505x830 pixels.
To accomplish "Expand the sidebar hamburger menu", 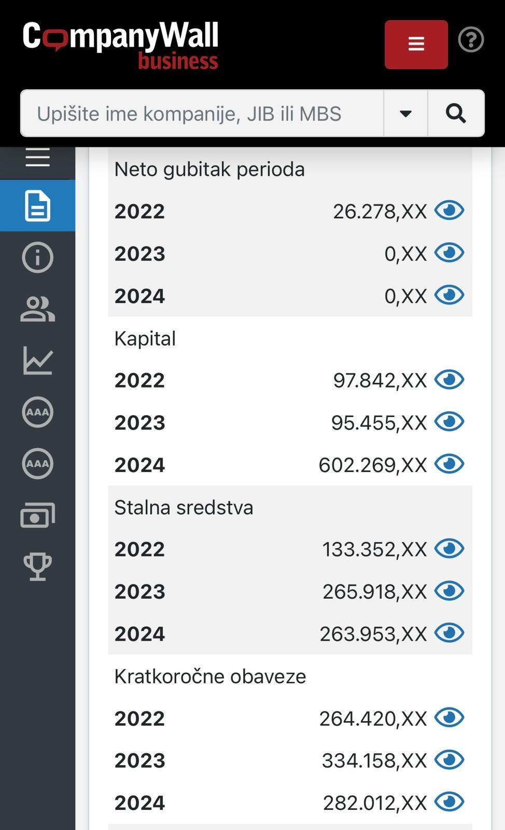I will 37,157.
